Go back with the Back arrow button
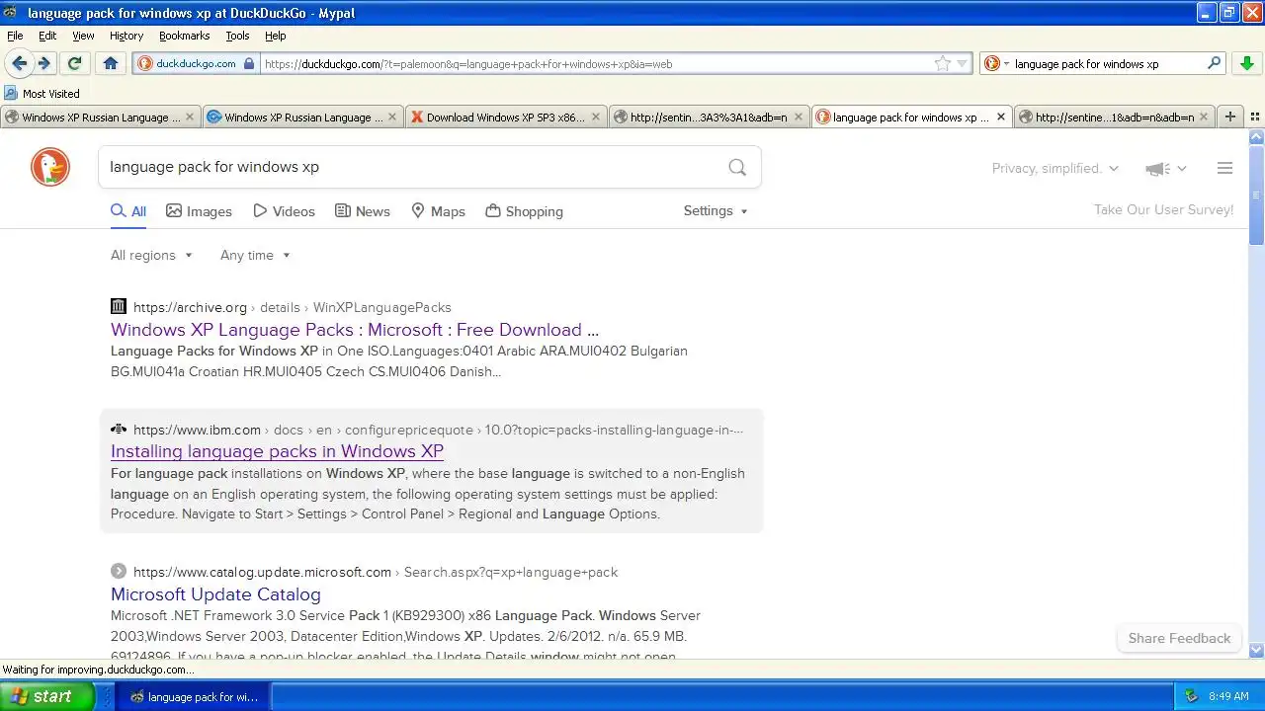Screen dimensions: 1265x711 (19, 63)
